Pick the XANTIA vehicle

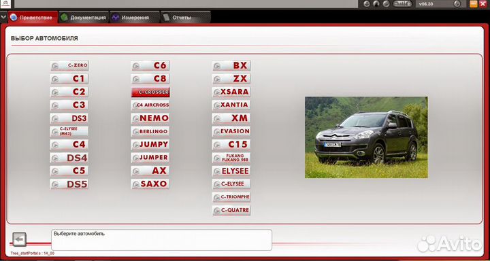(231, 105)
